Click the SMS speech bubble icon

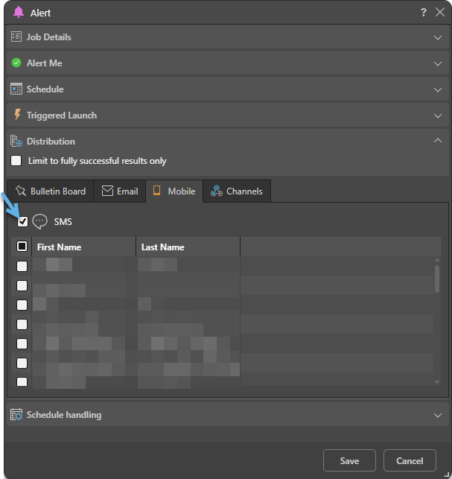coord(40,221)
